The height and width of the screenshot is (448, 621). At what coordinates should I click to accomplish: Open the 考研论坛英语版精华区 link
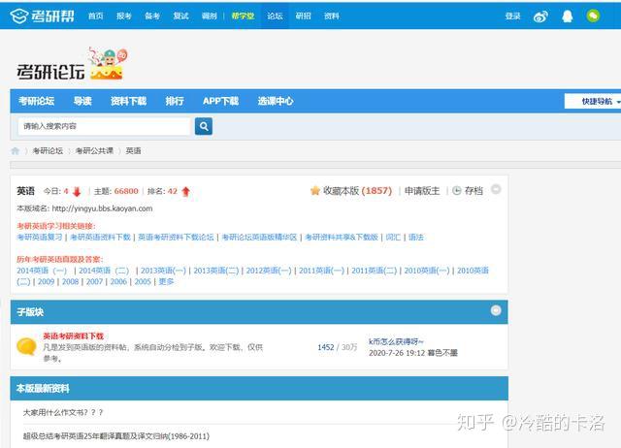(x=259, y=237)
